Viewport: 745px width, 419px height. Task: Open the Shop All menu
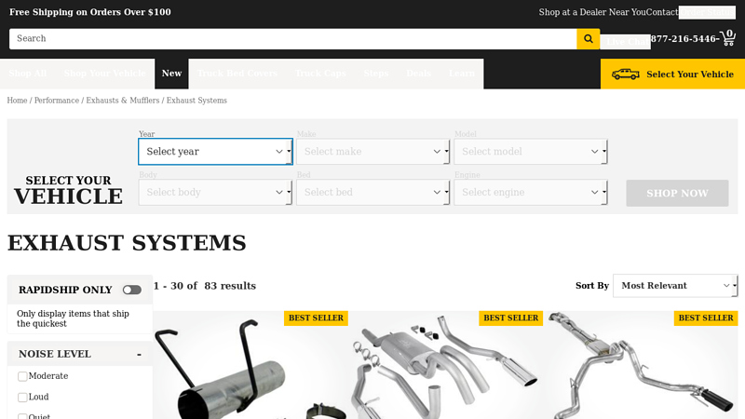tap(28, 74)
